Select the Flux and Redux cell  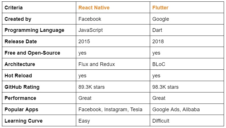coord(113,64)
